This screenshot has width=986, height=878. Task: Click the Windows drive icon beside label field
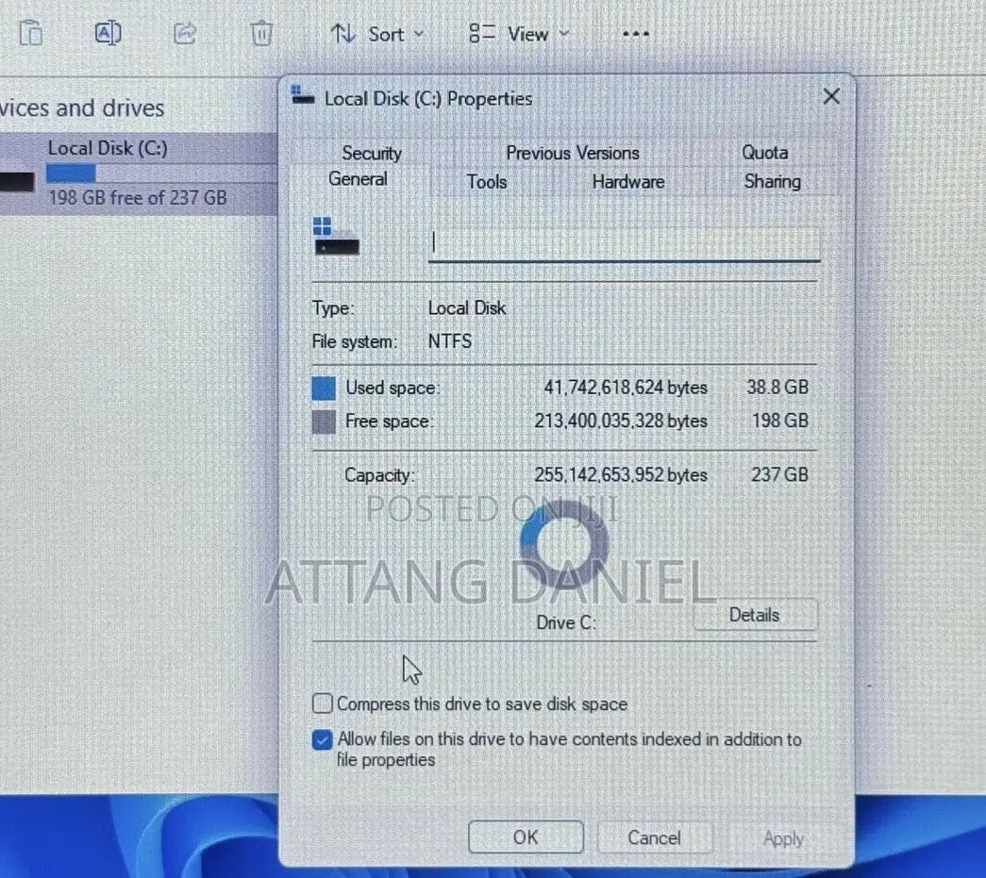click(x=336, y=237)
